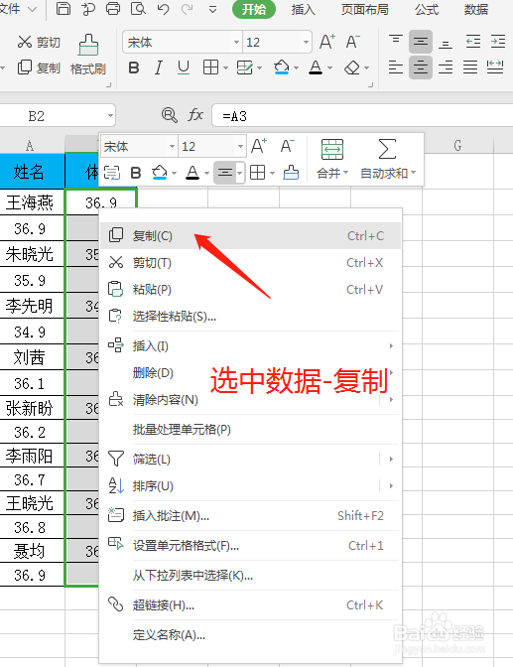Click the eraser clear-format icon in ribbon
This screenshot has width=513, height=667.
tap(352, 67)
